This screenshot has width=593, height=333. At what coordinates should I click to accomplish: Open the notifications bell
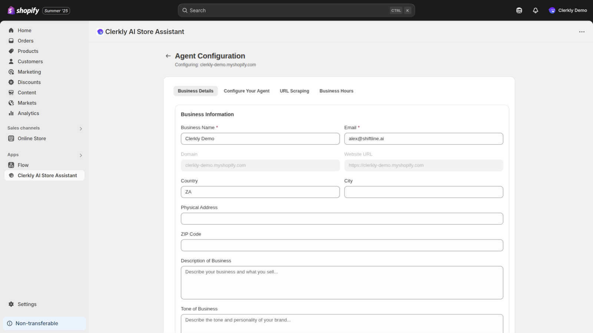point(536,10)
